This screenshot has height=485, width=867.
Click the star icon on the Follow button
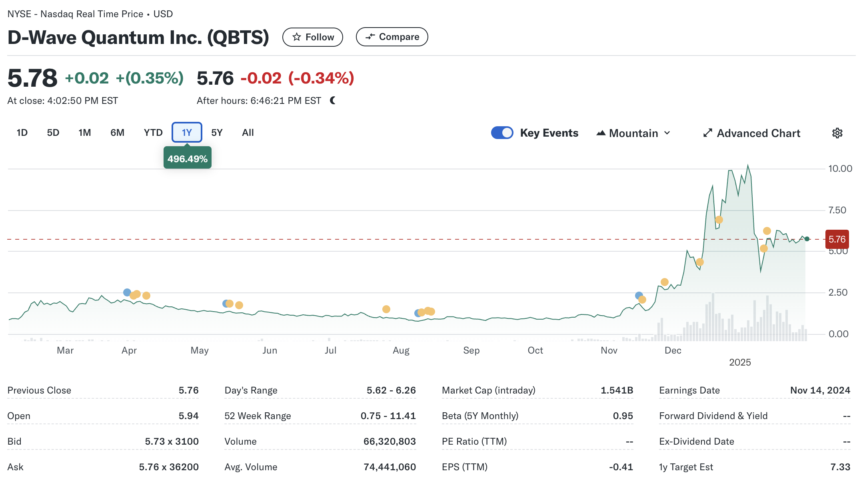pos(296,37)
